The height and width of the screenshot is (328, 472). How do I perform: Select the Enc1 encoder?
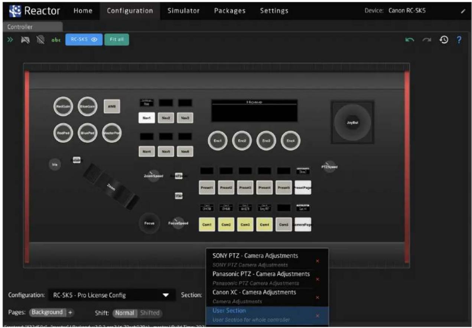[218, 141]
